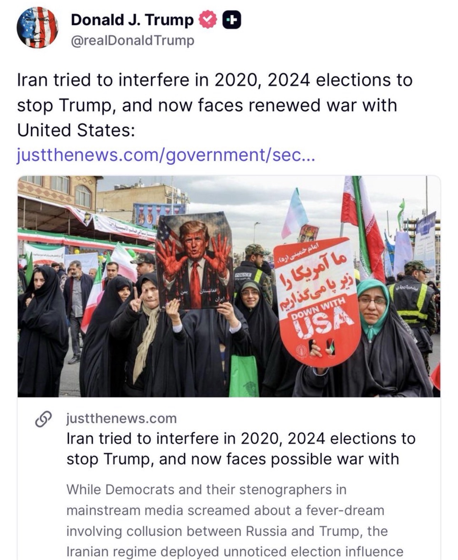Click the red verified checkmark badge
This screenshot has width=458, height=560.
tap(209, 20)
